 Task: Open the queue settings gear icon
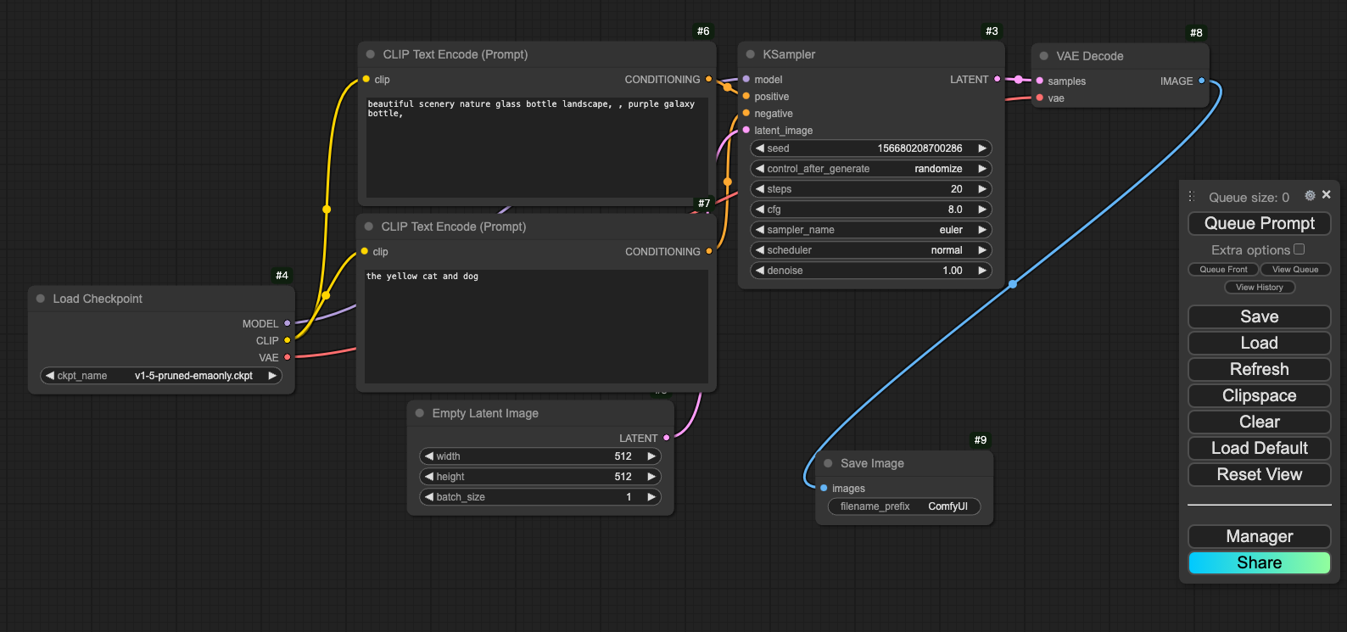tap(1310, 196)
